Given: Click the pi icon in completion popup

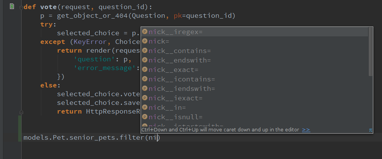Looking at the screenshot, I should click(x=370, y=130).
